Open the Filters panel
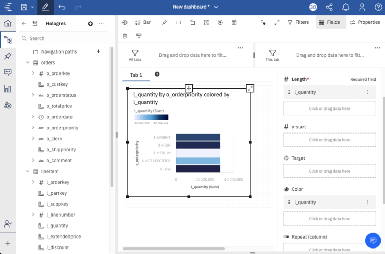The width and height of the screenshot is (385, 254). coord(298,22)
